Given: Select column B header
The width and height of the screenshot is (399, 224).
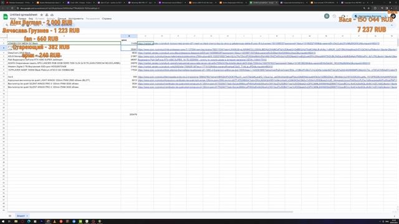Looking at the screenshot, I should pyautogui.click(x=129, y=36).
